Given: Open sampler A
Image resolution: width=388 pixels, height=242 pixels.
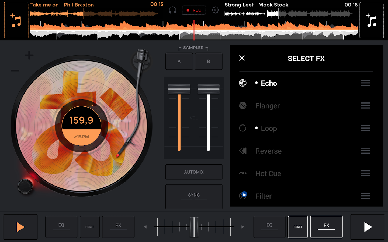Looking at the screenshot, I should (179, 61).
